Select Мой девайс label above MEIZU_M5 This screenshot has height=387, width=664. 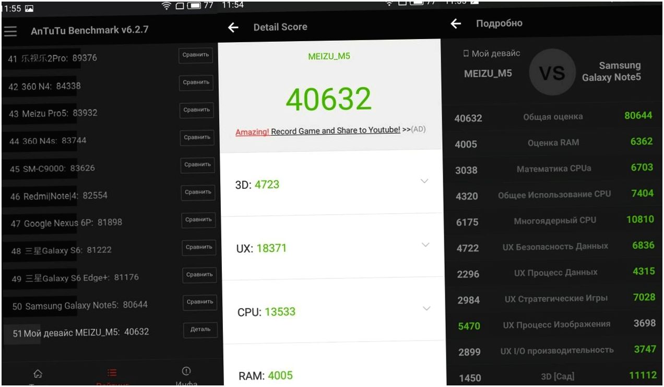pos(492,54)
